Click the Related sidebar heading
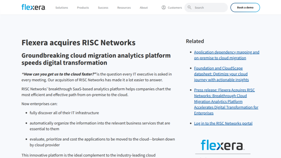The image size is (281, 158). coord(195,41)
